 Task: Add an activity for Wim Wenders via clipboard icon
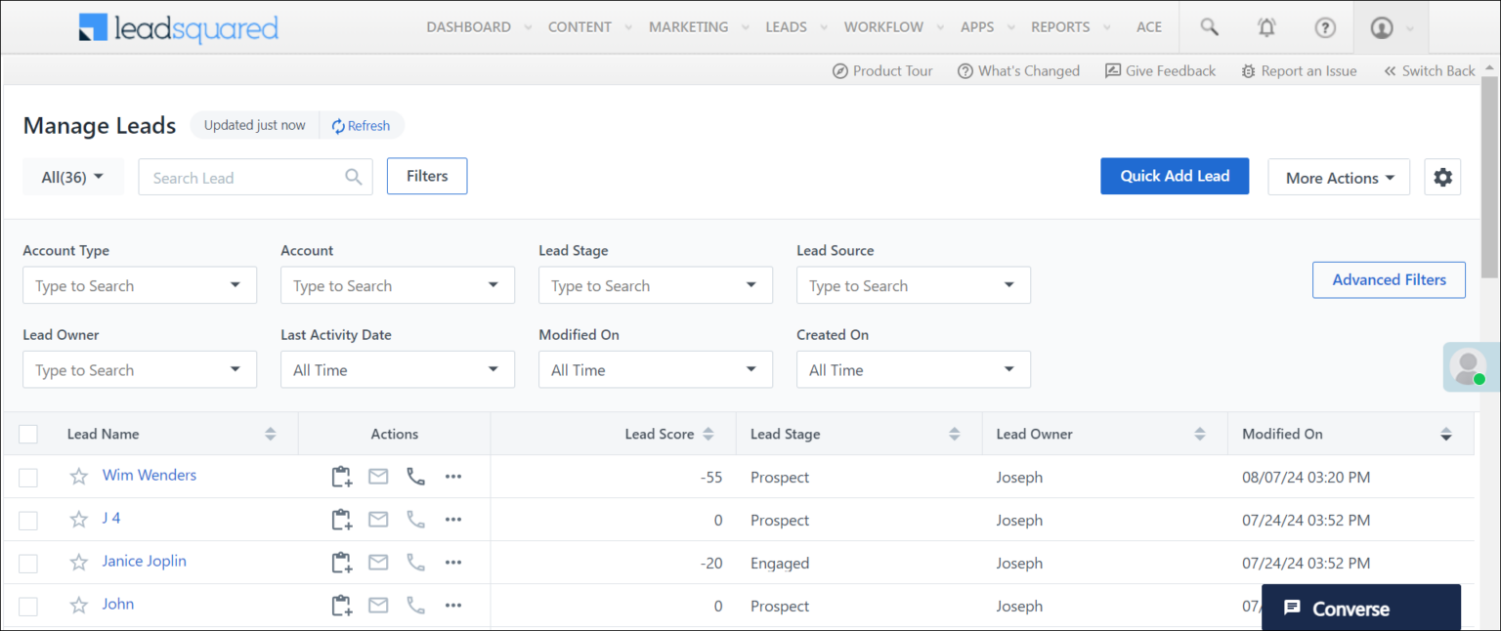341,477
